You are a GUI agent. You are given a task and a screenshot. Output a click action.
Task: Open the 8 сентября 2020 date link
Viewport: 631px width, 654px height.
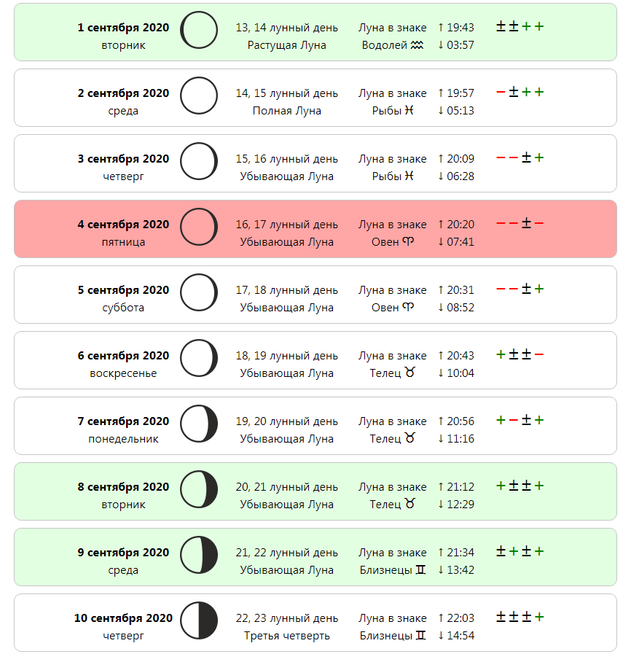pyautogui.click(x=123, y=487)
